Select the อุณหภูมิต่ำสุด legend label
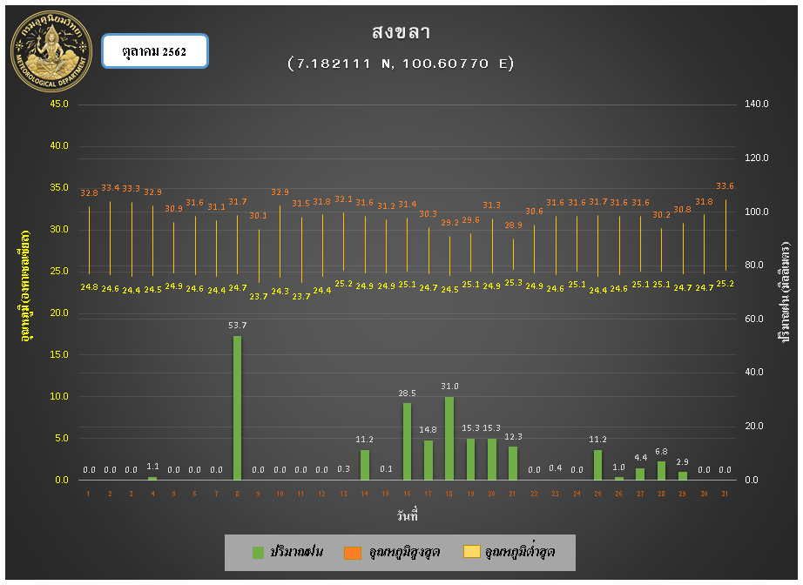Image resolution: width=803 pixels, height=585 pixels. 520,552
